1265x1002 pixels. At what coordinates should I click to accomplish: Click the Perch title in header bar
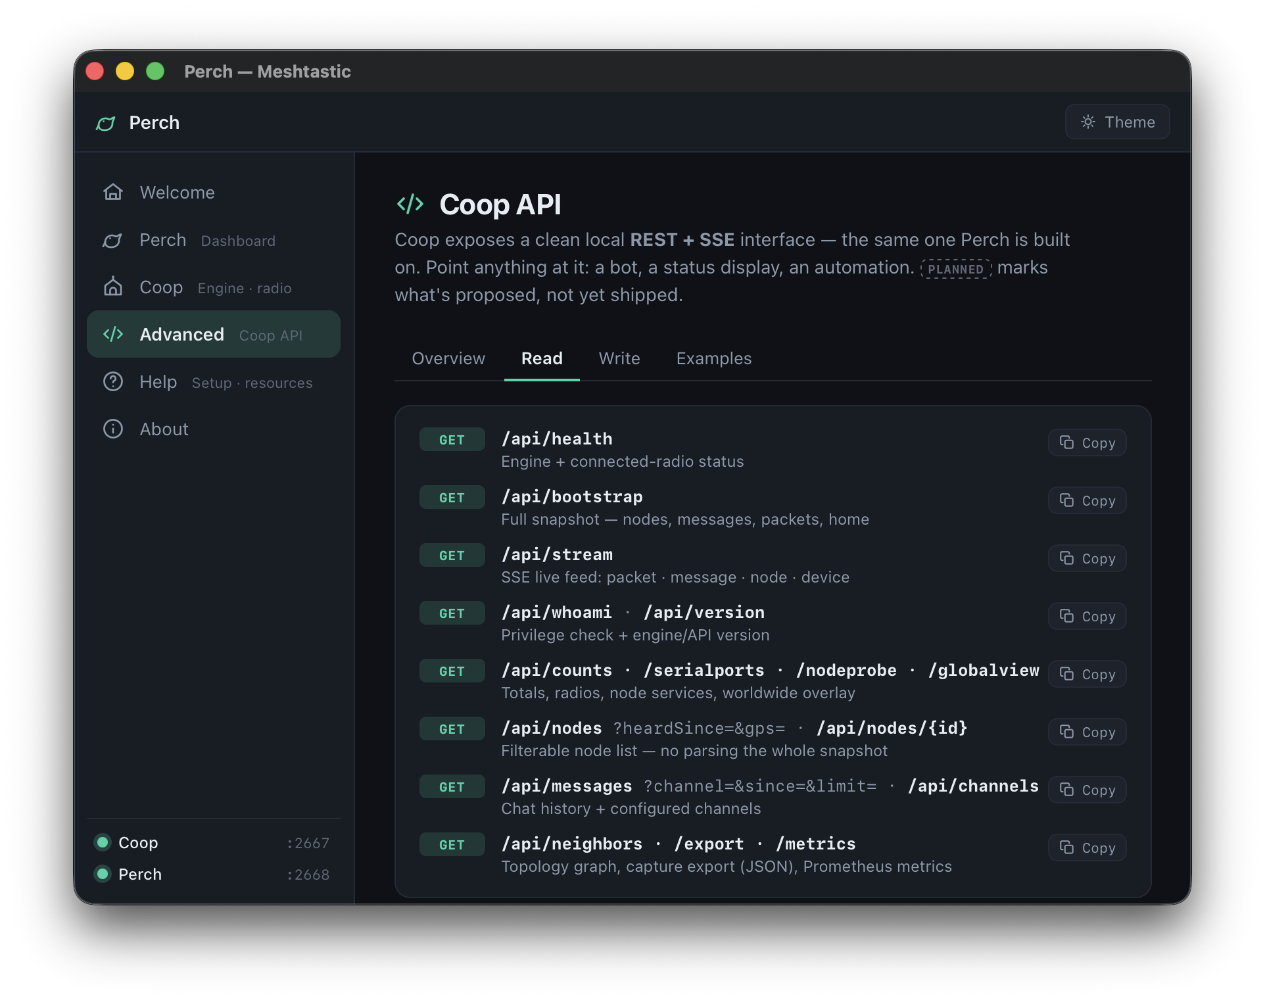(x=154, y=122)
